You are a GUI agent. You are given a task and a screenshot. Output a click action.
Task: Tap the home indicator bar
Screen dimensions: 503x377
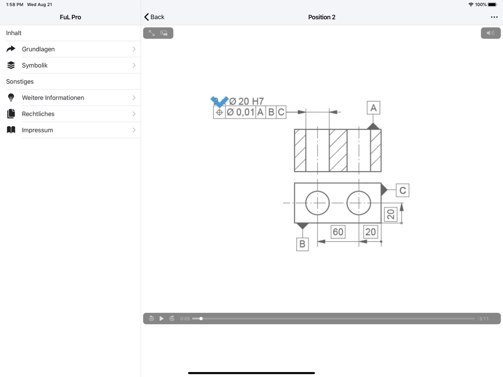click(x=251, y=373)
